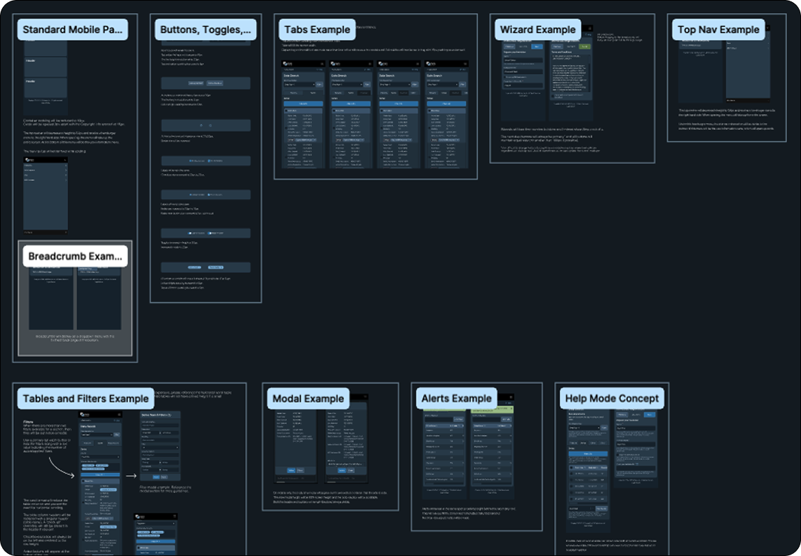The image size is (801, 556).
Task: Open the Wizard Example frame label
Action: click(537, 30)
